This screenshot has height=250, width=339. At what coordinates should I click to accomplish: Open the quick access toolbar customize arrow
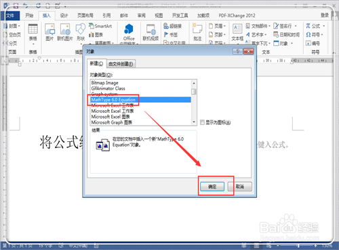(x=66, y=6)
